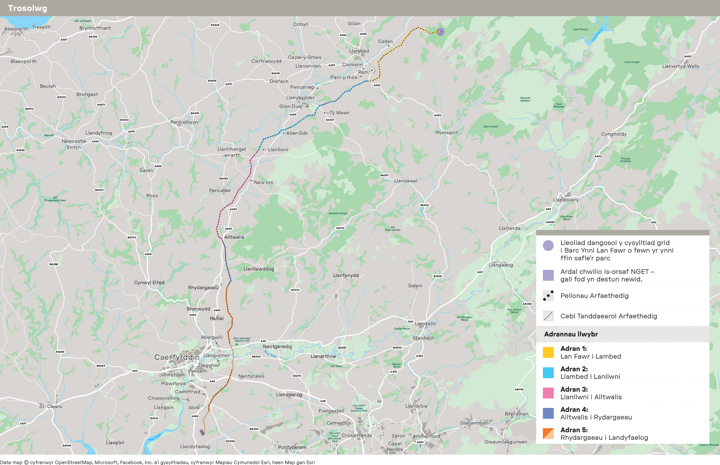Click the 'Adrannau llwybr' legend heading
Image resolution: width=720 pixels, height=465 pixels.
571,334
